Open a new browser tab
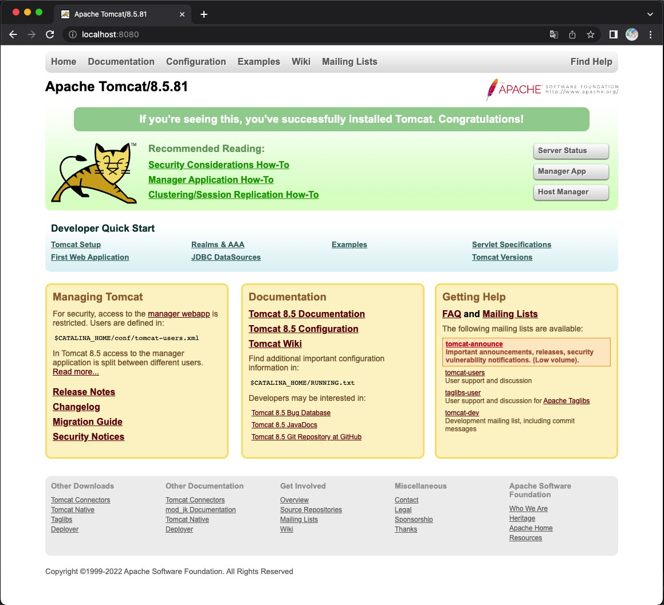The height and width of the screenshot is (605, 664). click(x=204, y=14)
